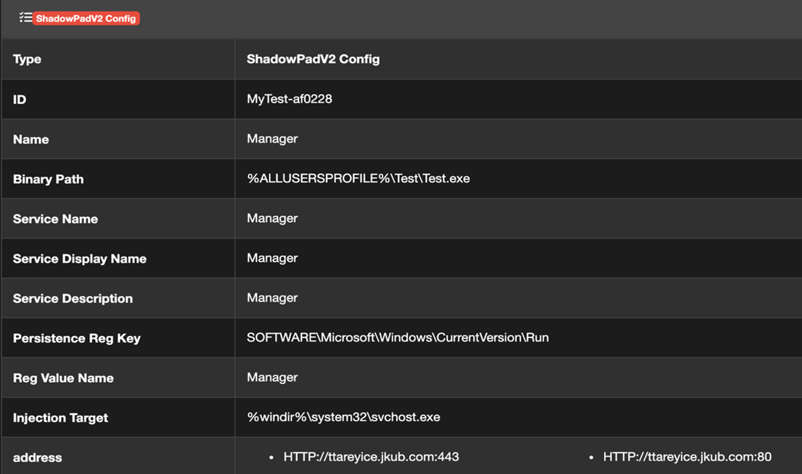Click the Binary Path label
This screenshot has width=802, height=474.
click(48, 179)
